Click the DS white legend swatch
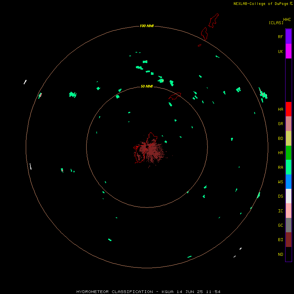The image size is (294, 294). click(288, 196)
